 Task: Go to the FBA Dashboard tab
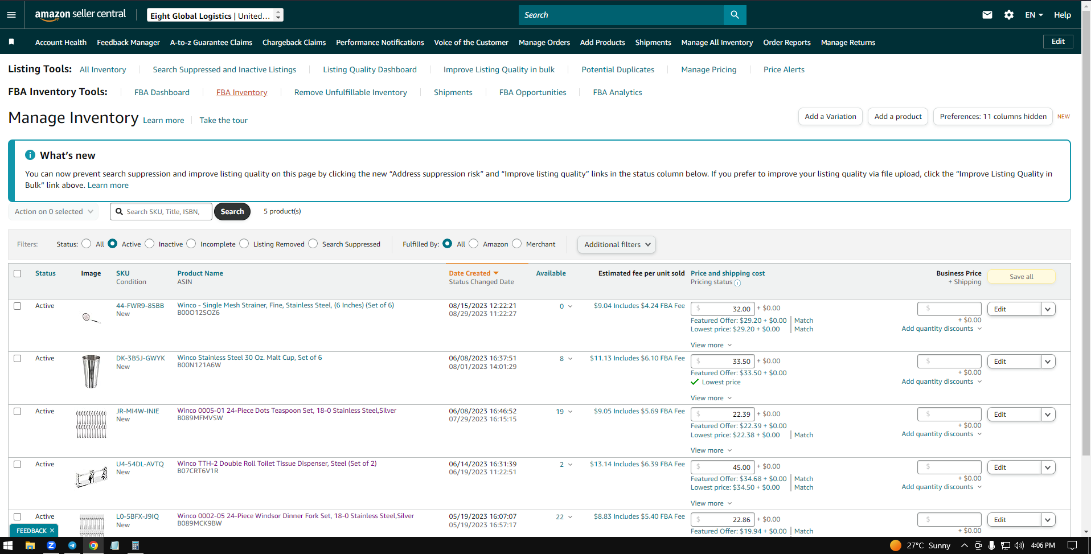[x=162, y=92]
